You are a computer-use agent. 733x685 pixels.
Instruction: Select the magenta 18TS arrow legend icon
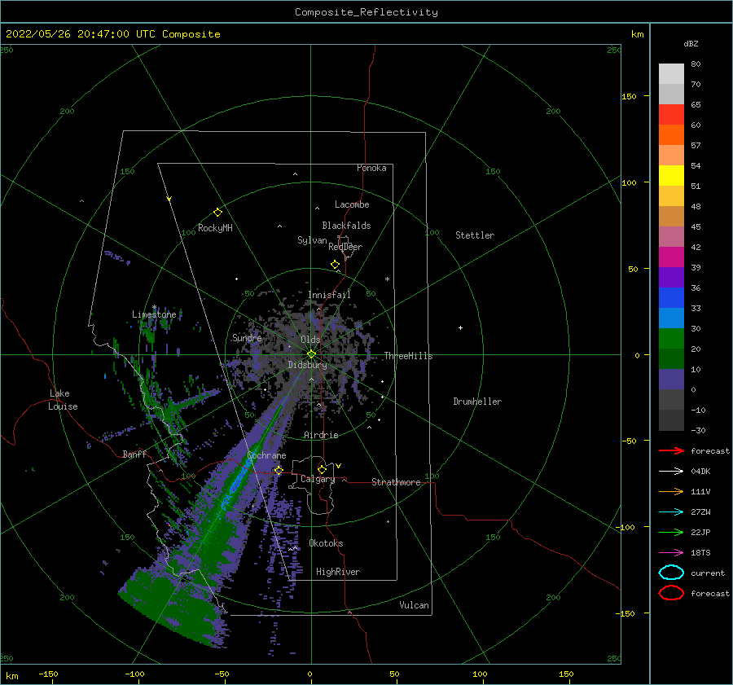(x=671, y=553)
